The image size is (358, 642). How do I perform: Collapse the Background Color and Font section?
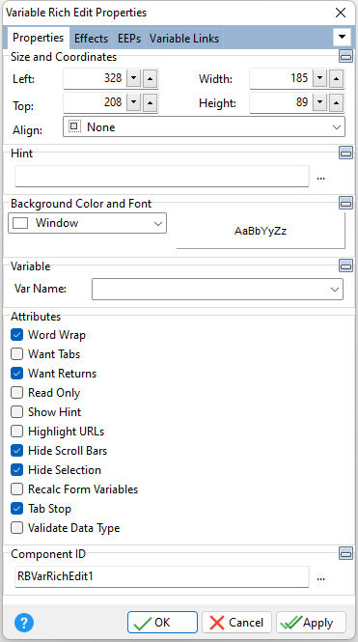point(345,203)
